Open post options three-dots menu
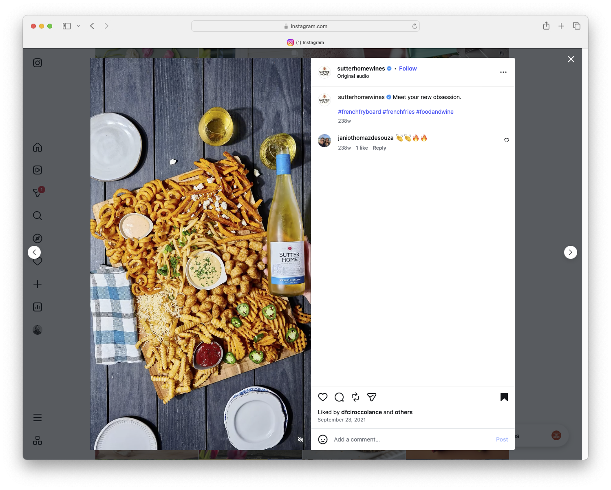 503,72
